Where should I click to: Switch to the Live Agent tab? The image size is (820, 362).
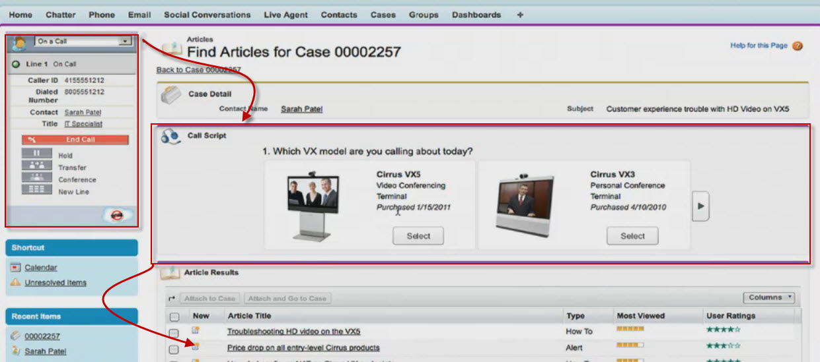coord(286,15)
